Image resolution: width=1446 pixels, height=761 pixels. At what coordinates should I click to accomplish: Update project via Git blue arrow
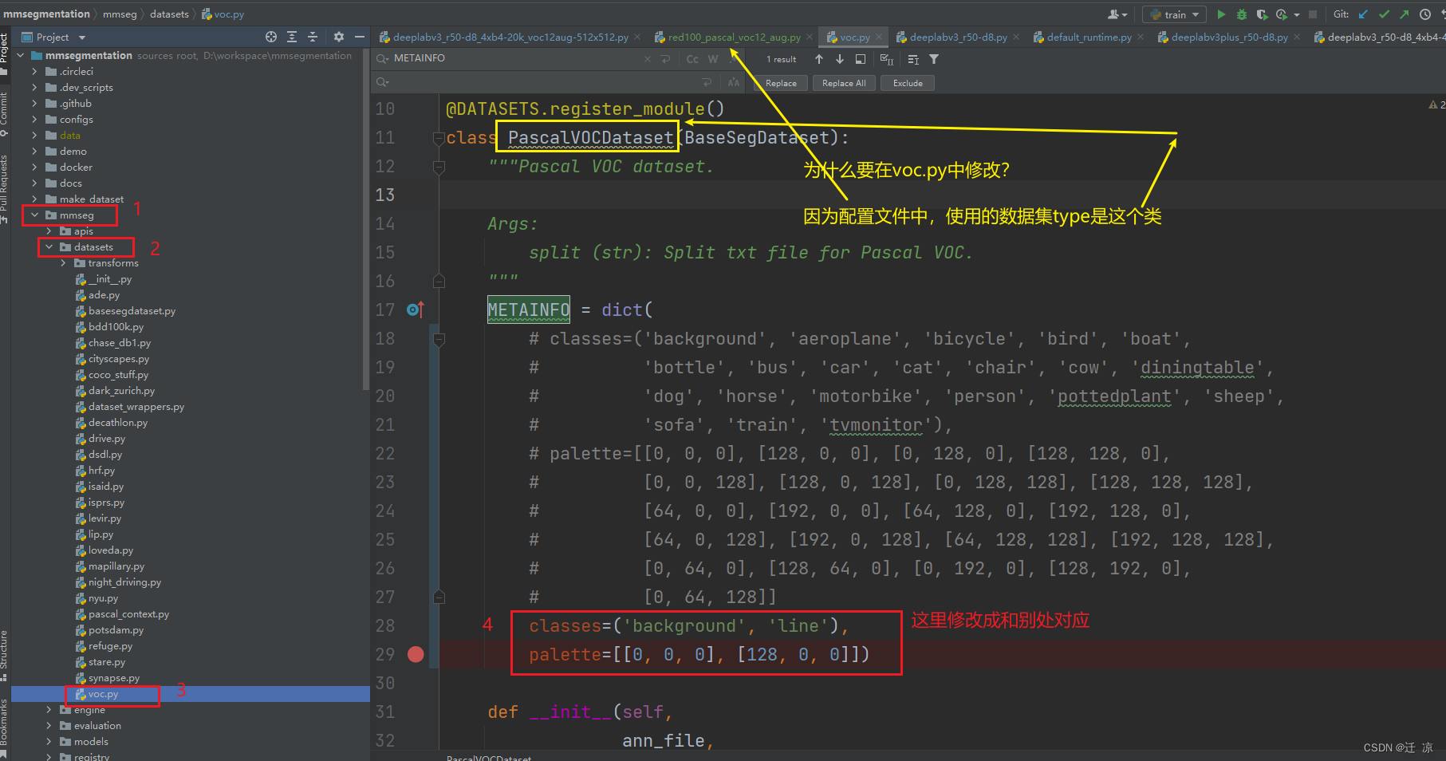click(1363, 14)
